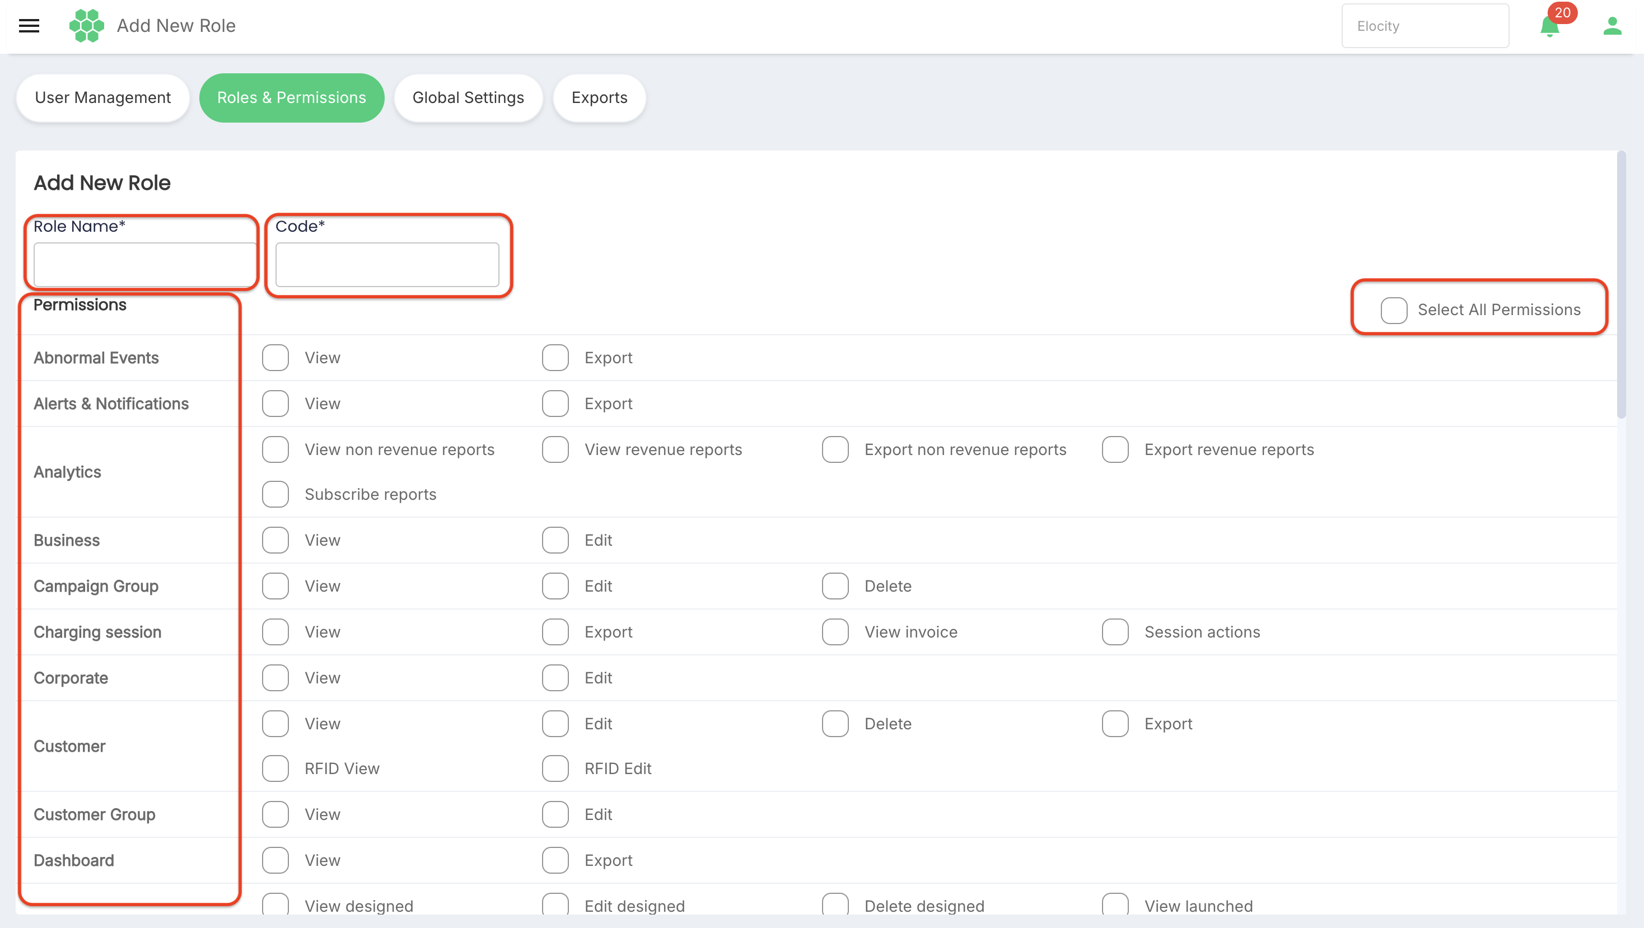The image size is (1644, 928).
Task: Check the View designed checkbox
Action: [x=275, y=905]
